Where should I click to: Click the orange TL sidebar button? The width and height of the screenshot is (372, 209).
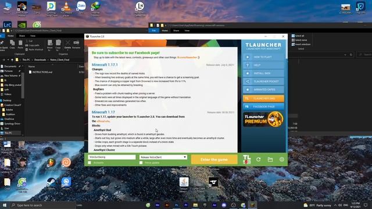point(263,99)
